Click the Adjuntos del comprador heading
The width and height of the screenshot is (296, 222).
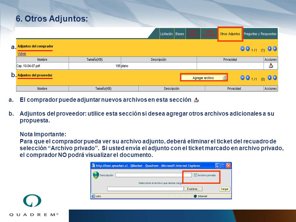(x=35, y=46)
